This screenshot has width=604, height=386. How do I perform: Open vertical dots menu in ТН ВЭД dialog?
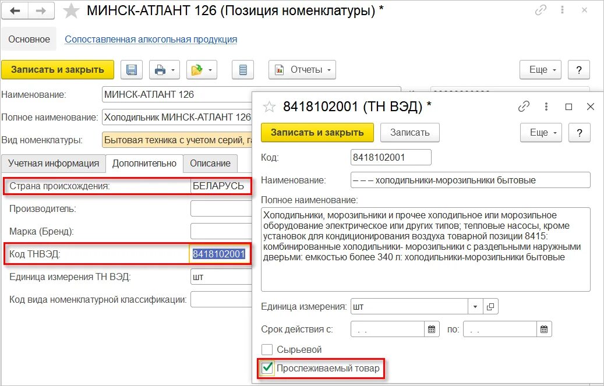click(546, 107)
